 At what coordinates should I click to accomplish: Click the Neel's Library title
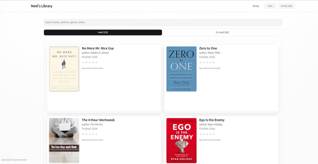42,6
